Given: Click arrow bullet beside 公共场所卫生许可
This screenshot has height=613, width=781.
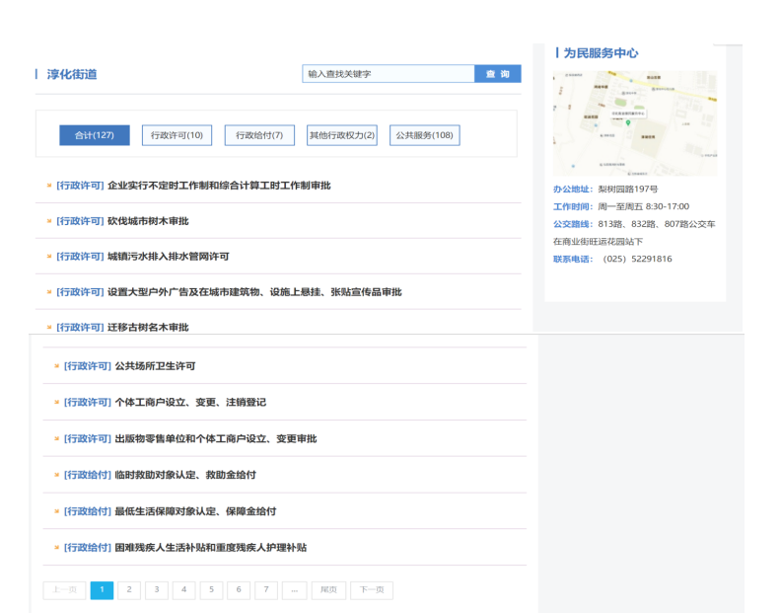Looking at the screenshot, I should coord(57,366).
